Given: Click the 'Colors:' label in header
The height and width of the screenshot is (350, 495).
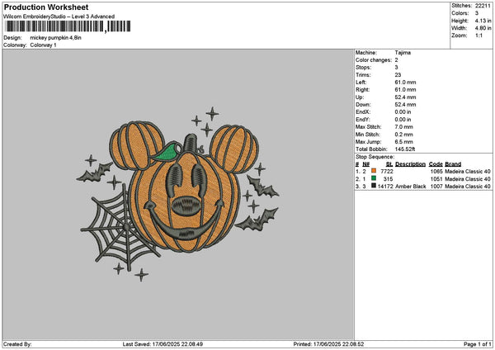Looking at the screenshot, I should click(x=460, y=13).
